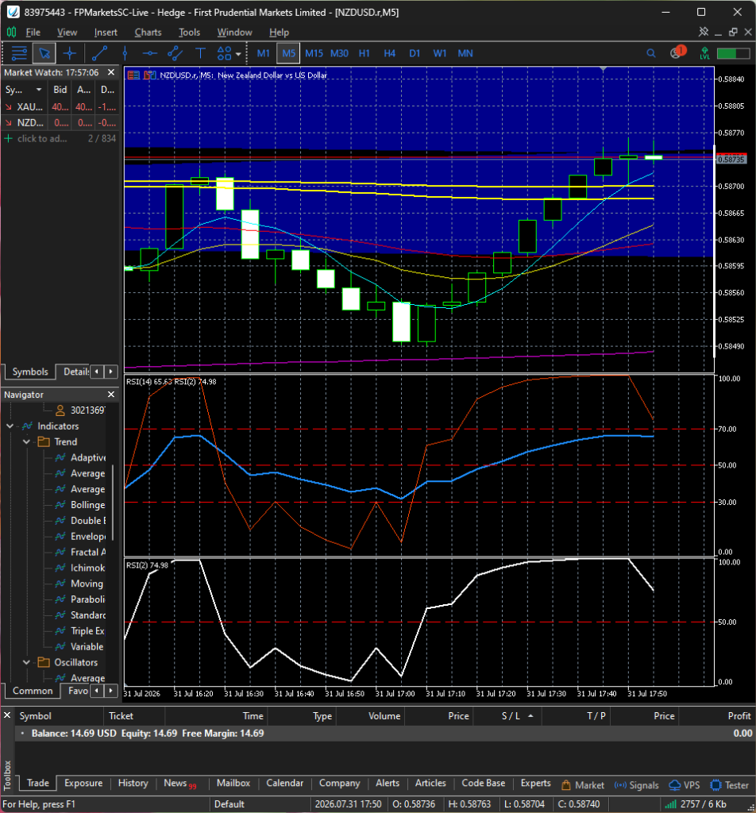Open the Insert menu

coord(106,32)
